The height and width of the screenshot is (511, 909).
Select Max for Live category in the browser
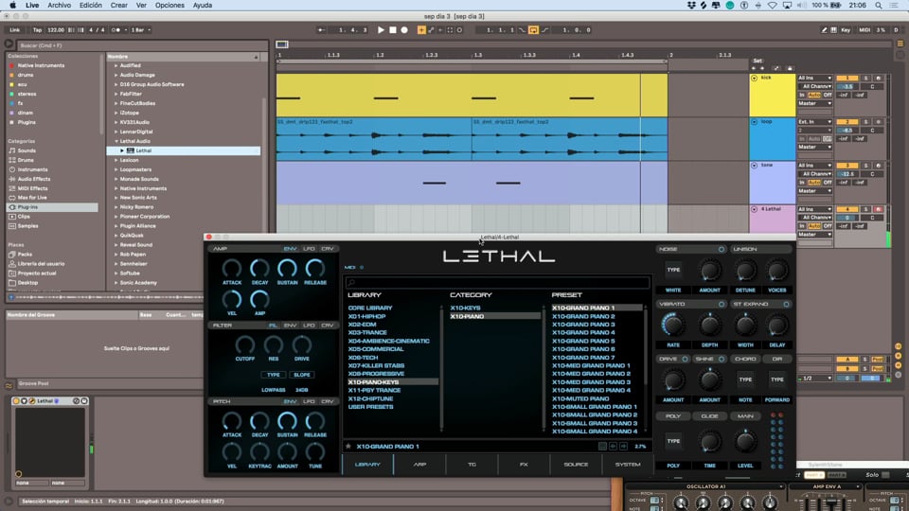click(x=32, y=198)
